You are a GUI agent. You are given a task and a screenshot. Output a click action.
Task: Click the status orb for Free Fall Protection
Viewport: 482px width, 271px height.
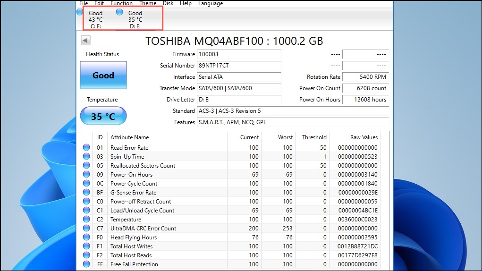tap(86, 263)
